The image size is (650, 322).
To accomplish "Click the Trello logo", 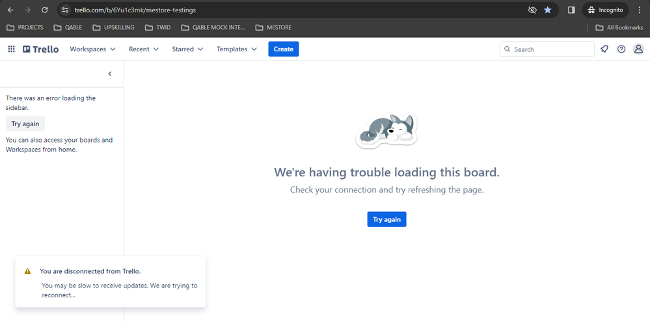I will point(40,49).
